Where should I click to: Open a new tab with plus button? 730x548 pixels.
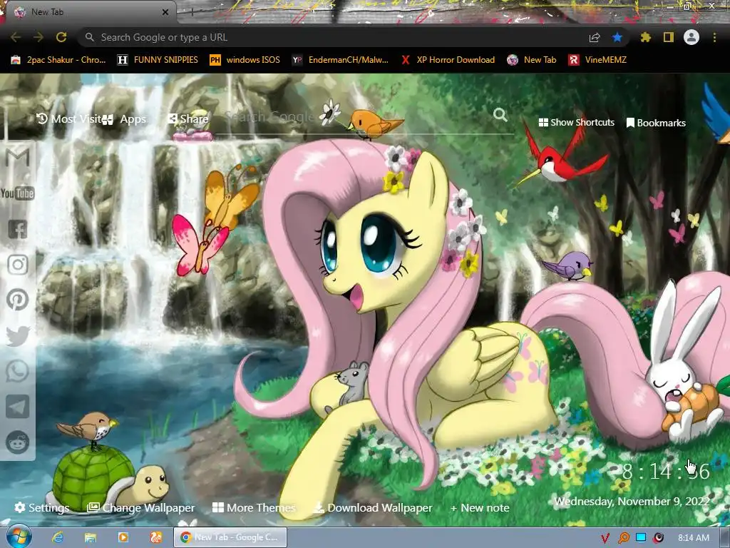coord(192,12)
